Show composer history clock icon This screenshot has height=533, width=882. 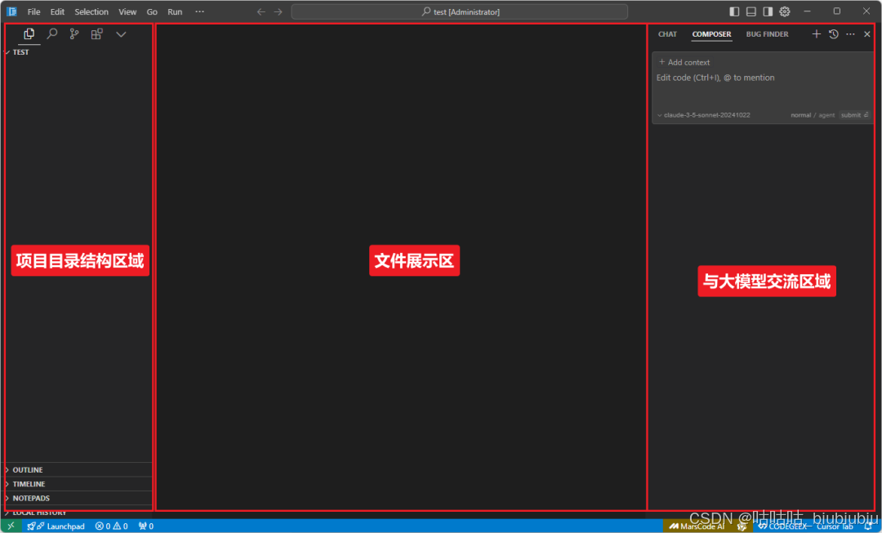834,34
